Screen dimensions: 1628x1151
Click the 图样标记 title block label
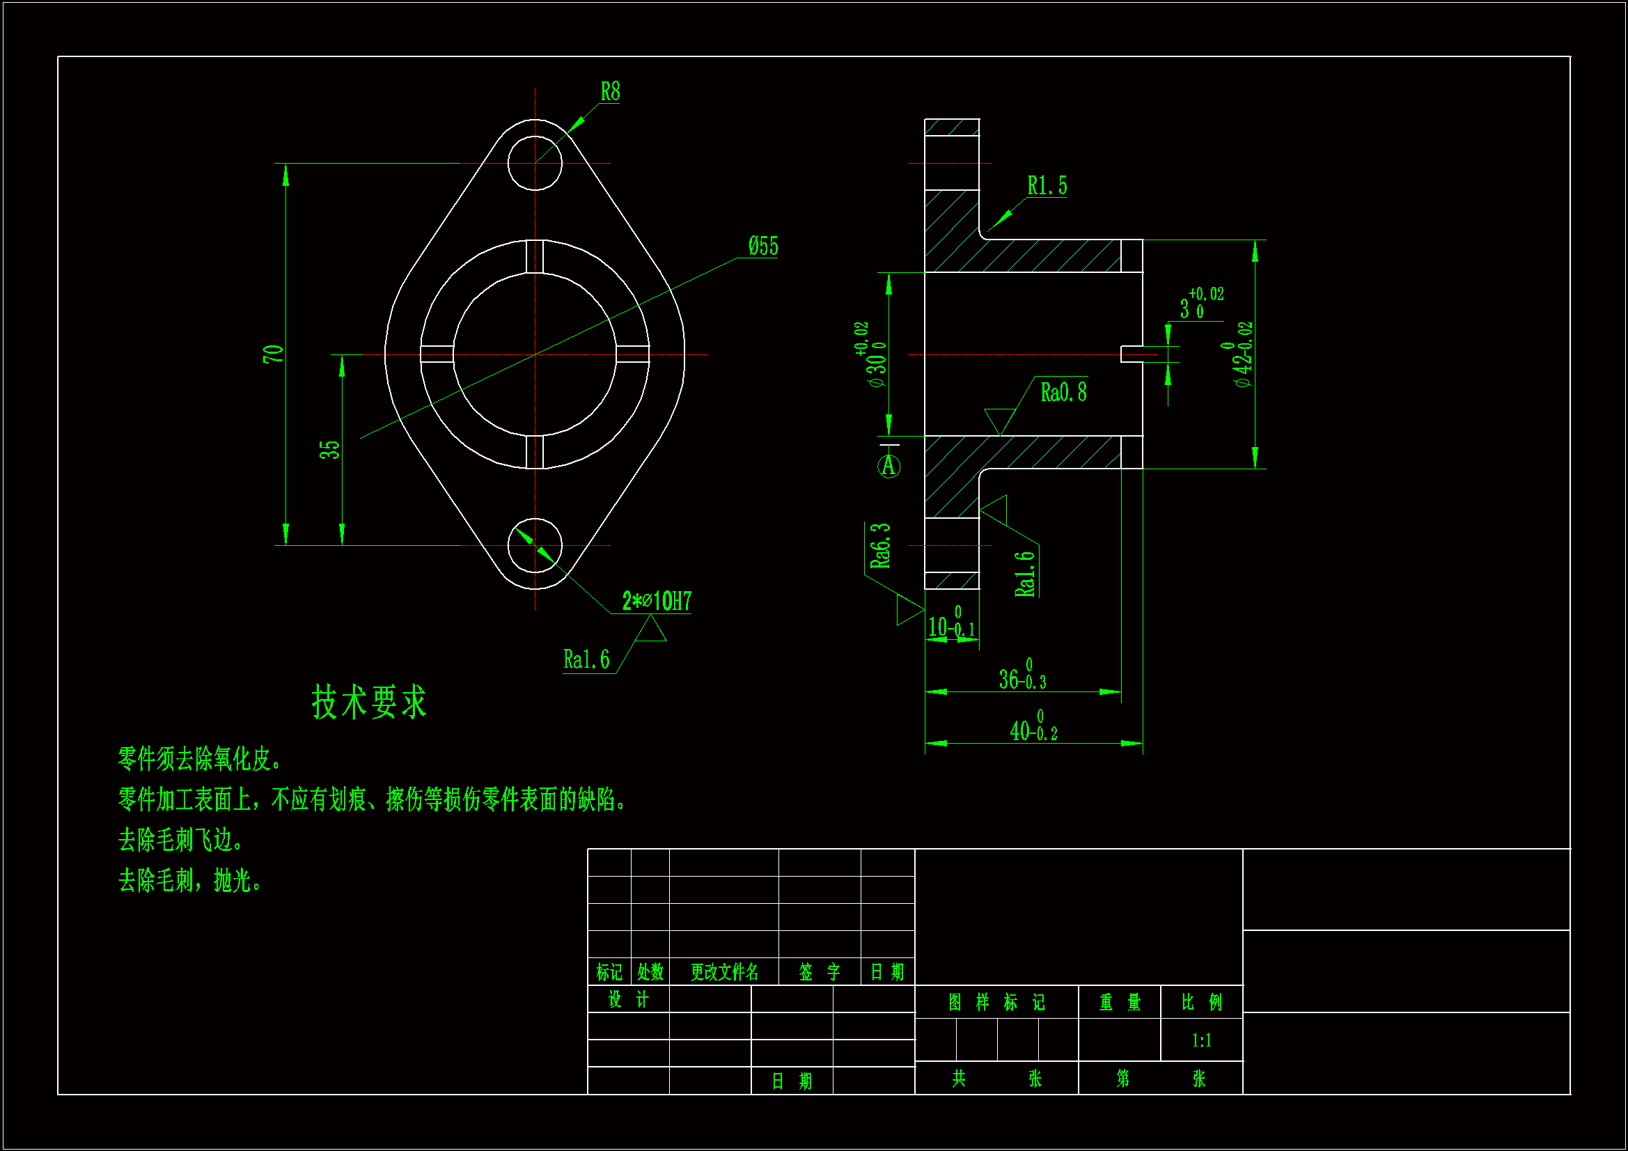click(x=996, y=1002)
